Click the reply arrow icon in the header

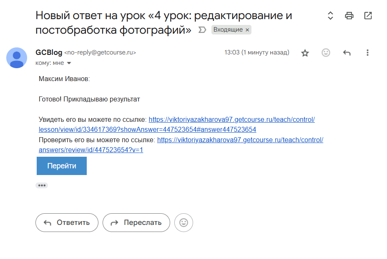pos(347,52)
